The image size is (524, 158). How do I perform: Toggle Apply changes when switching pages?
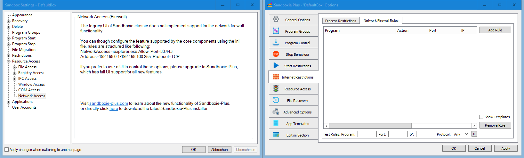[6, 150]
